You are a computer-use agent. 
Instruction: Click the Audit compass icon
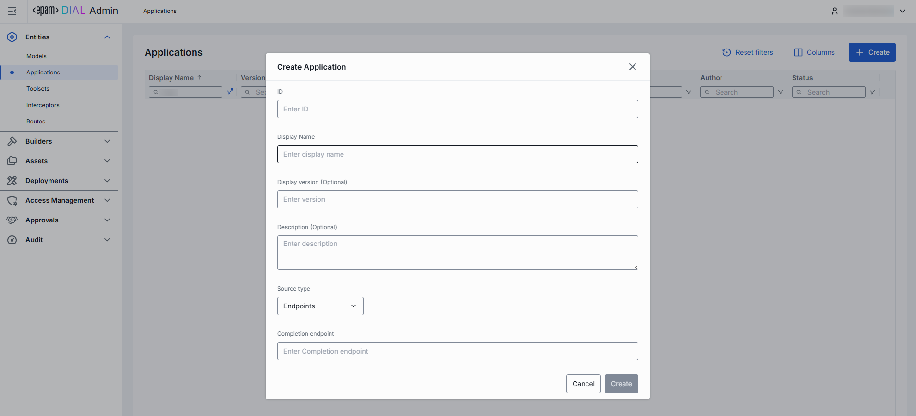pyautogui.click(x=12, y=240)
